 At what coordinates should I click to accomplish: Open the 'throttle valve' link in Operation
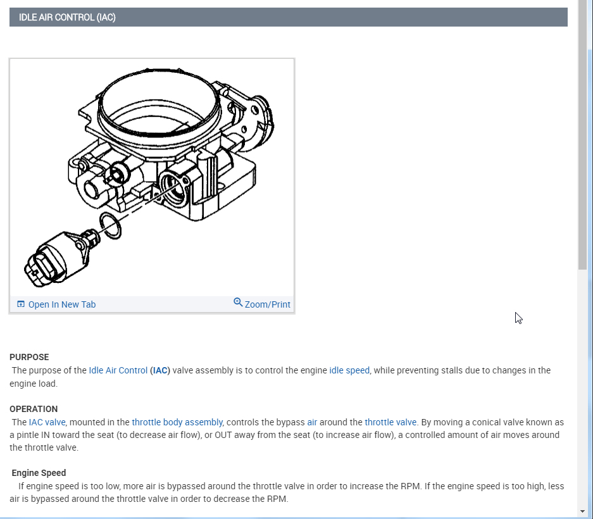click(390, 422)
